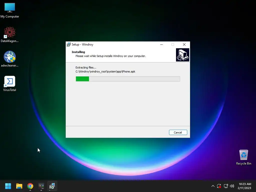This screenshot has width=256, height=192.
Task: Open the monitor app on taskbar
Action: tap(41, 186)
